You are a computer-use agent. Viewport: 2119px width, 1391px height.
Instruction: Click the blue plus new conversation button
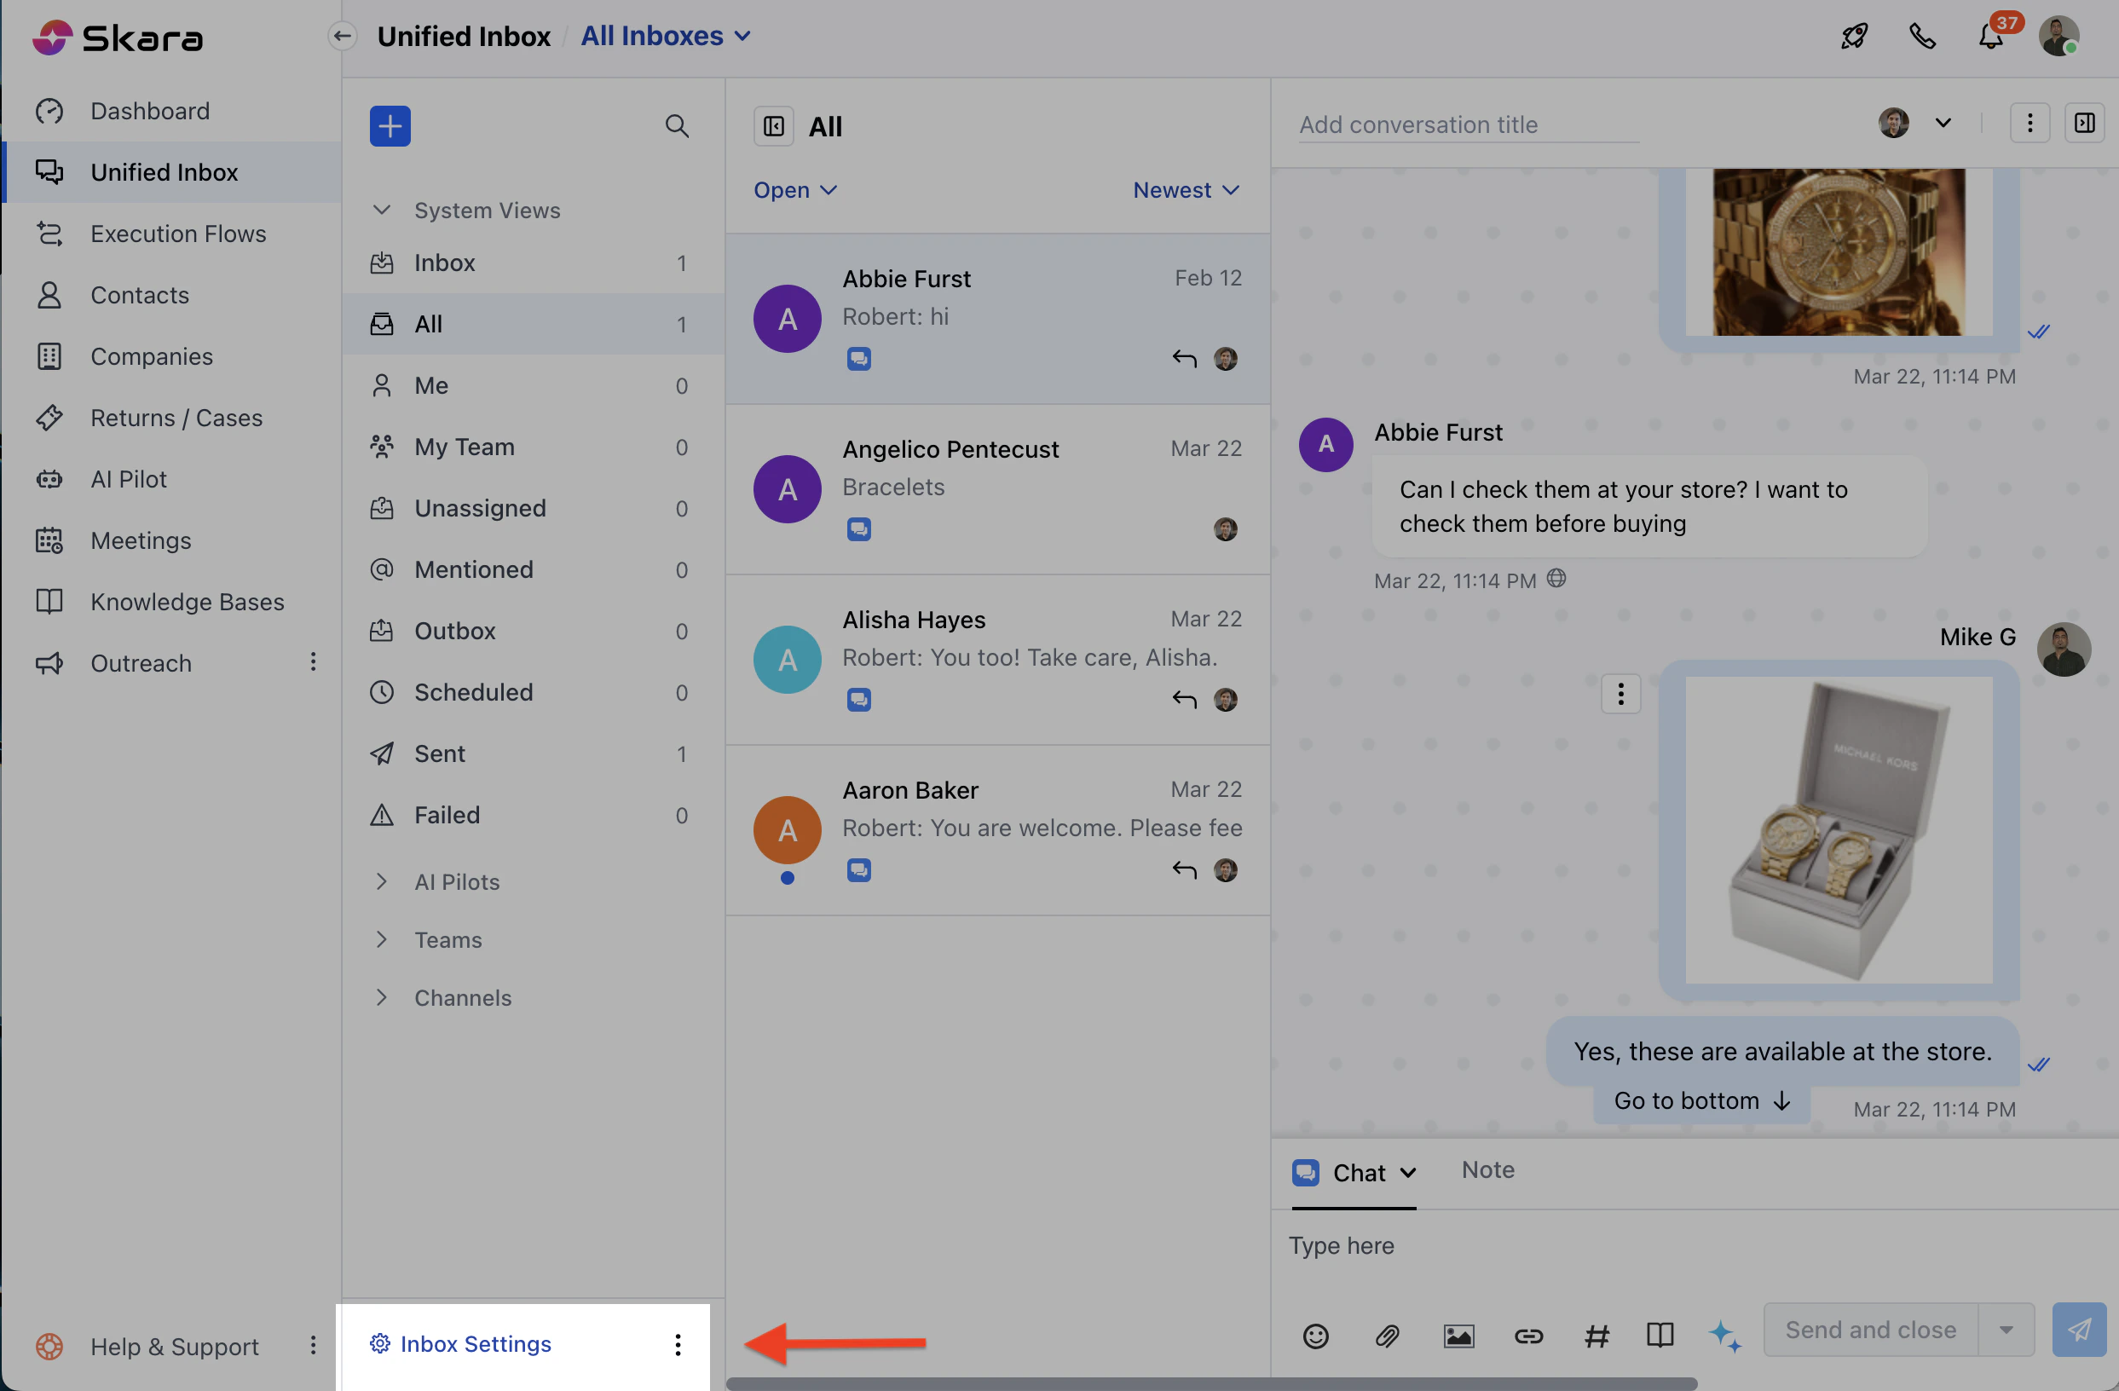point(390,125)
